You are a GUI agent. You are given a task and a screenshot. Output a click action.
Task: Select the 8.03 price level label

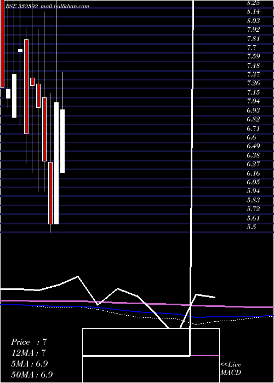253,21
